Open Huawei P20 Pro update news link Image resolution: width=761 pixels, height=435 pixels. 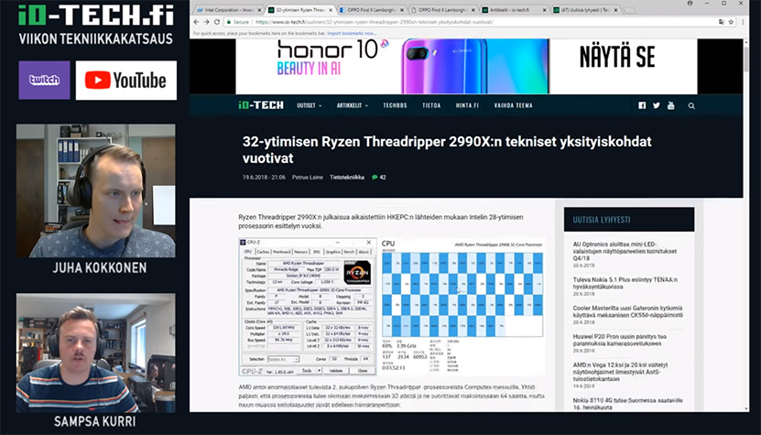(x=620, y=340)
